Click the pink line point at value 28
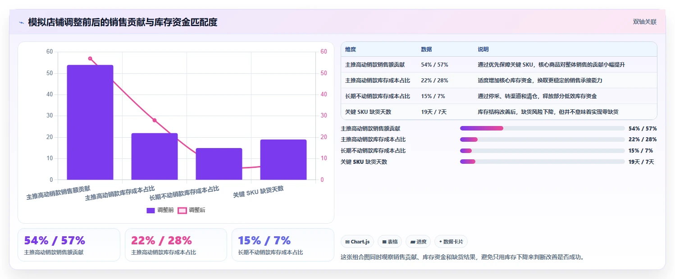This screenshot has height=279, width=675. point(155,120)
